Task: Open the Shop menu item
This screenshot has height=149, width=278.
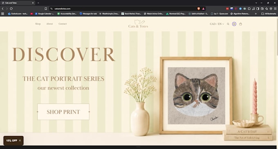Action: [x=38, y=24]
